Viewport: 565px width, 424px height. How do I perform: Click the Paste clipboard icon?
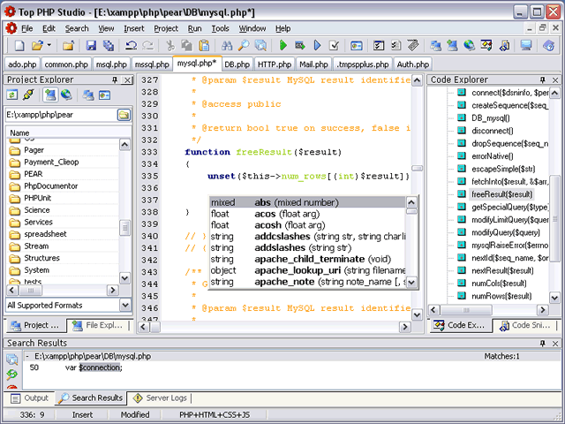click(x=204, y=45)
